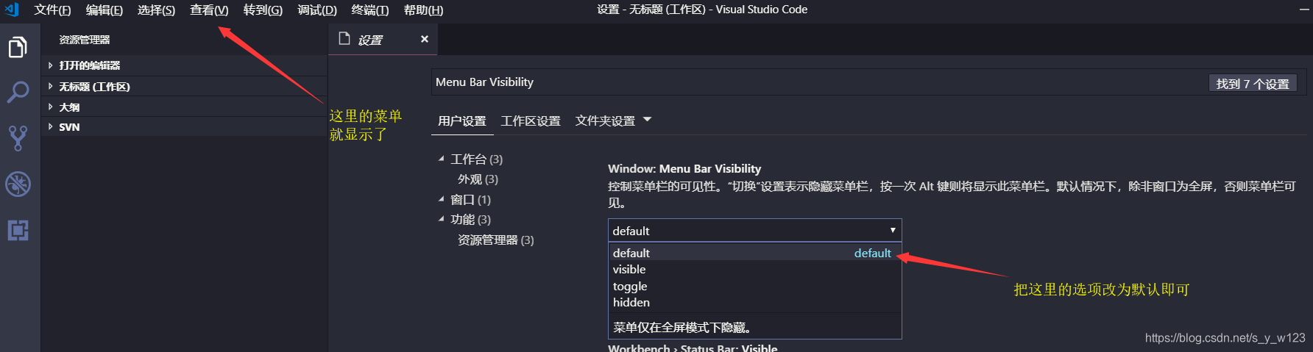
Task: Collapse the 窗口 (1) tree group
Action: (x=465, y=199)
